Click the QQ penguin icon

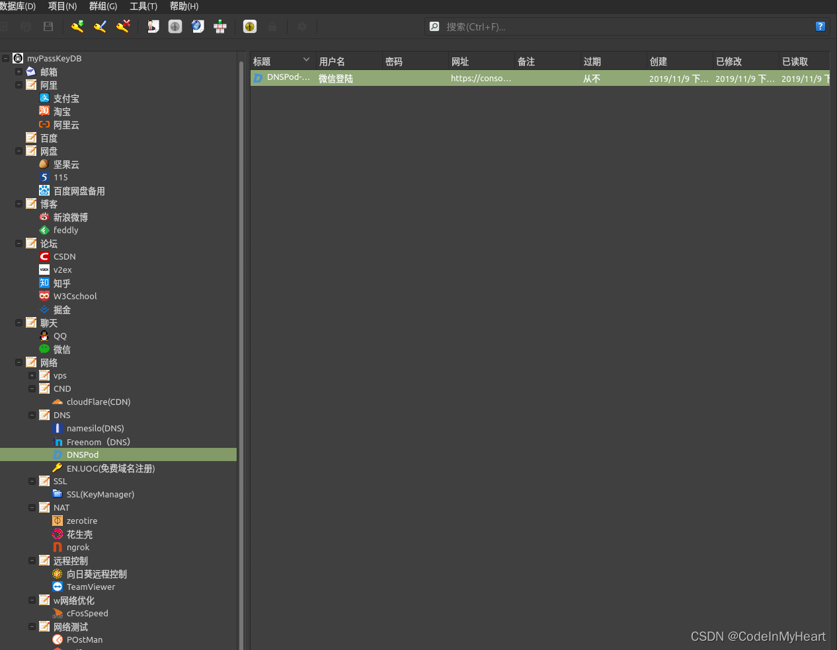point(44,336)
